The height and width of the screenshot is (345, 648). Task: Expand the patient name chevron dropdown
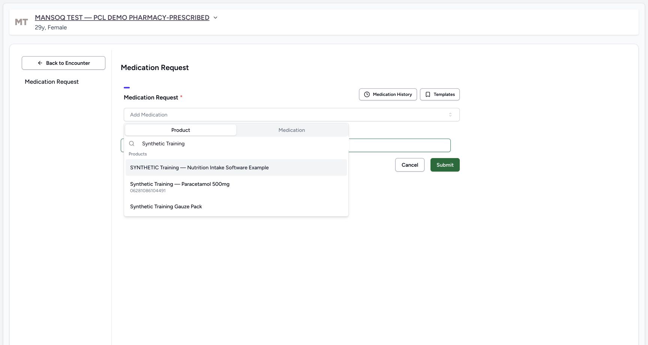215,18
